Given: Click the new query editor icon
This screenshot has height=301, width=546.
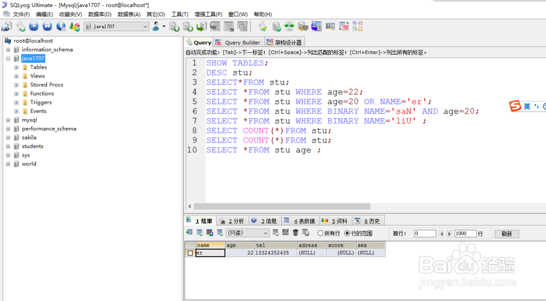Looking at the screenshot, I should coord(21,26).
